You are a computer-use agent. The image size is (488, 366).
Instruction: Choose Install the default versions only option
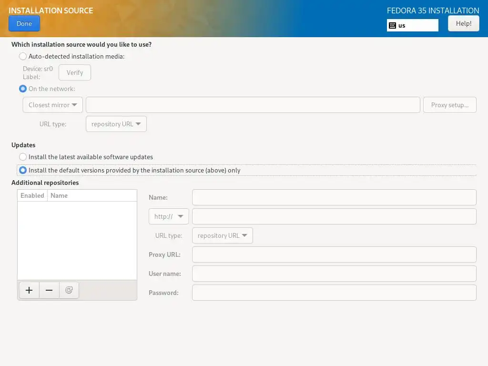[x=23, y=170]
